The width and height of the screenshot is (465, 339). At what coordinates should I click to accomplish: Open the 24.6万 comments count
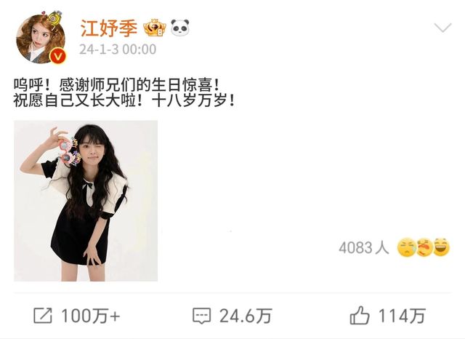click(246, 316)
